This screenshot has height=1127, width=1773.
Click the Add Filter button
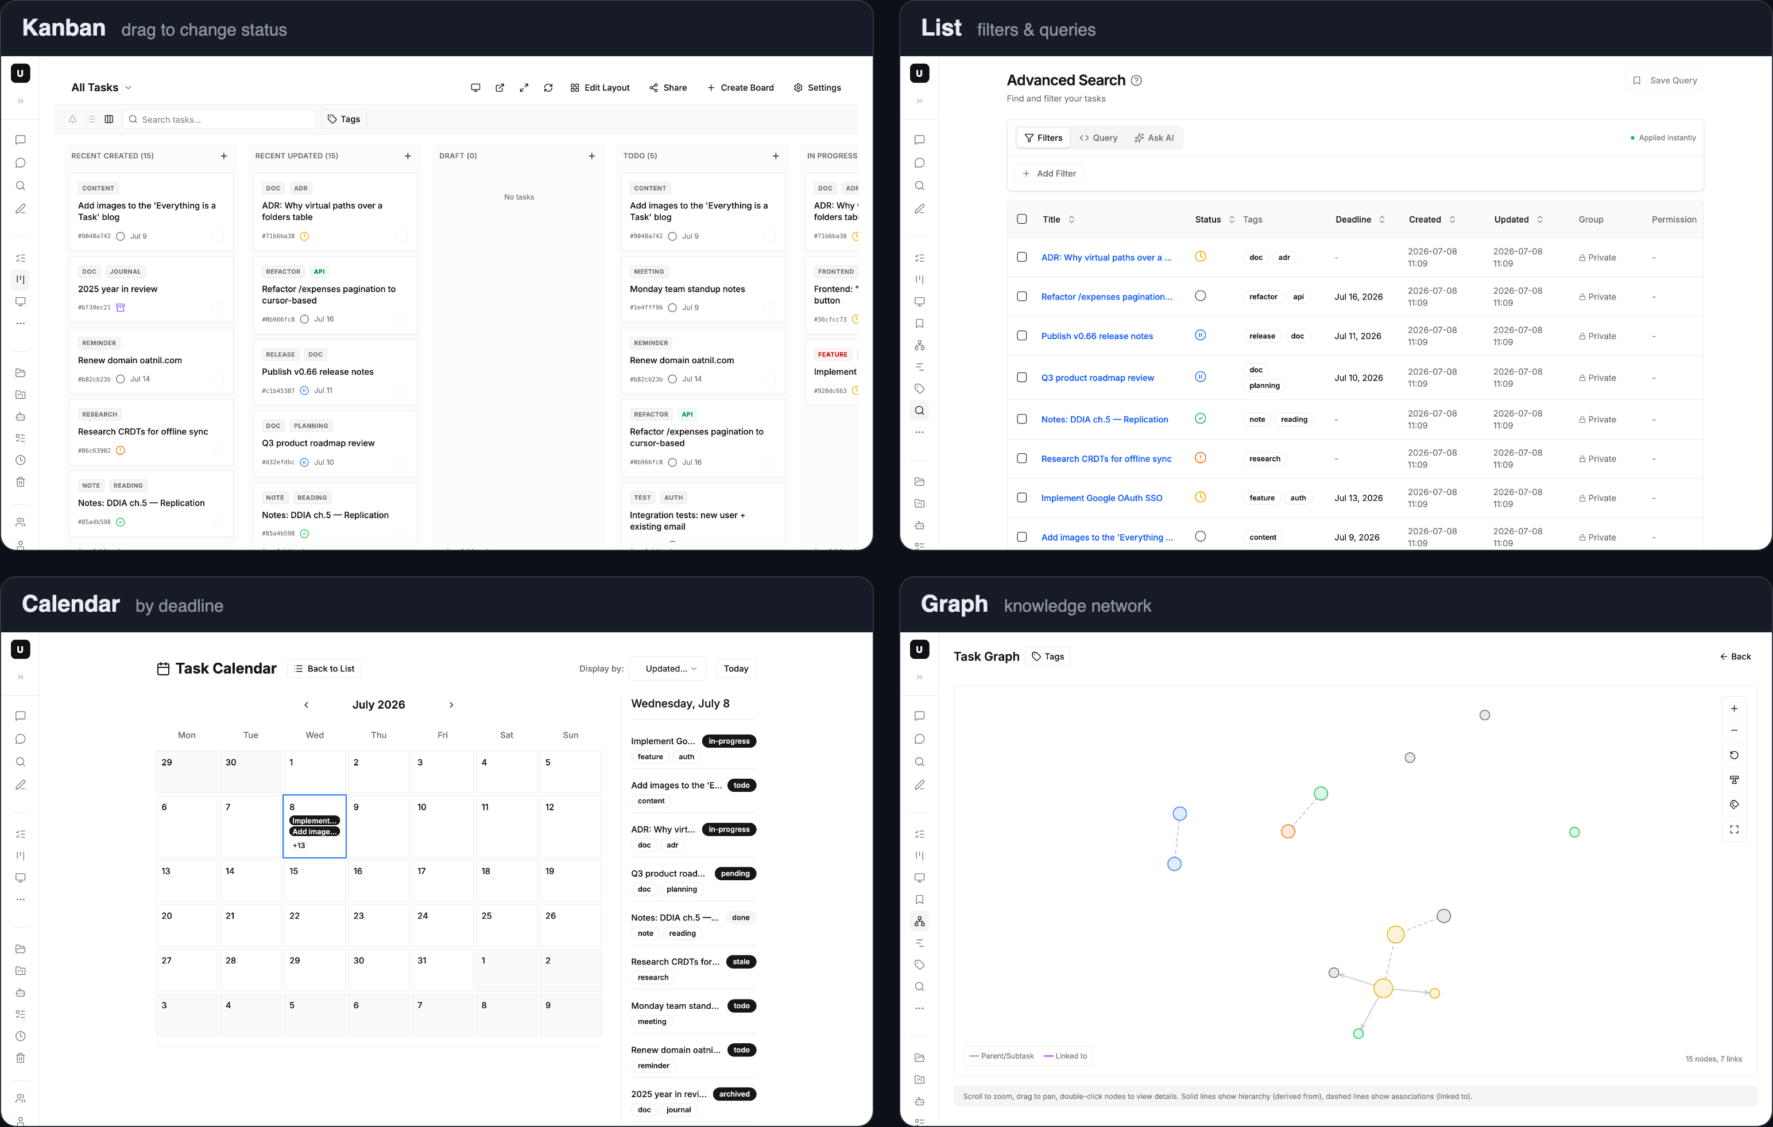click(x=1049, y=174)
